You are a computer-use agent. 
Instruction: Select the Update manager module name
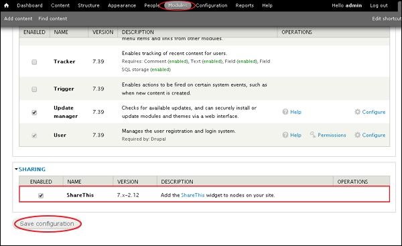coord(66,112)
